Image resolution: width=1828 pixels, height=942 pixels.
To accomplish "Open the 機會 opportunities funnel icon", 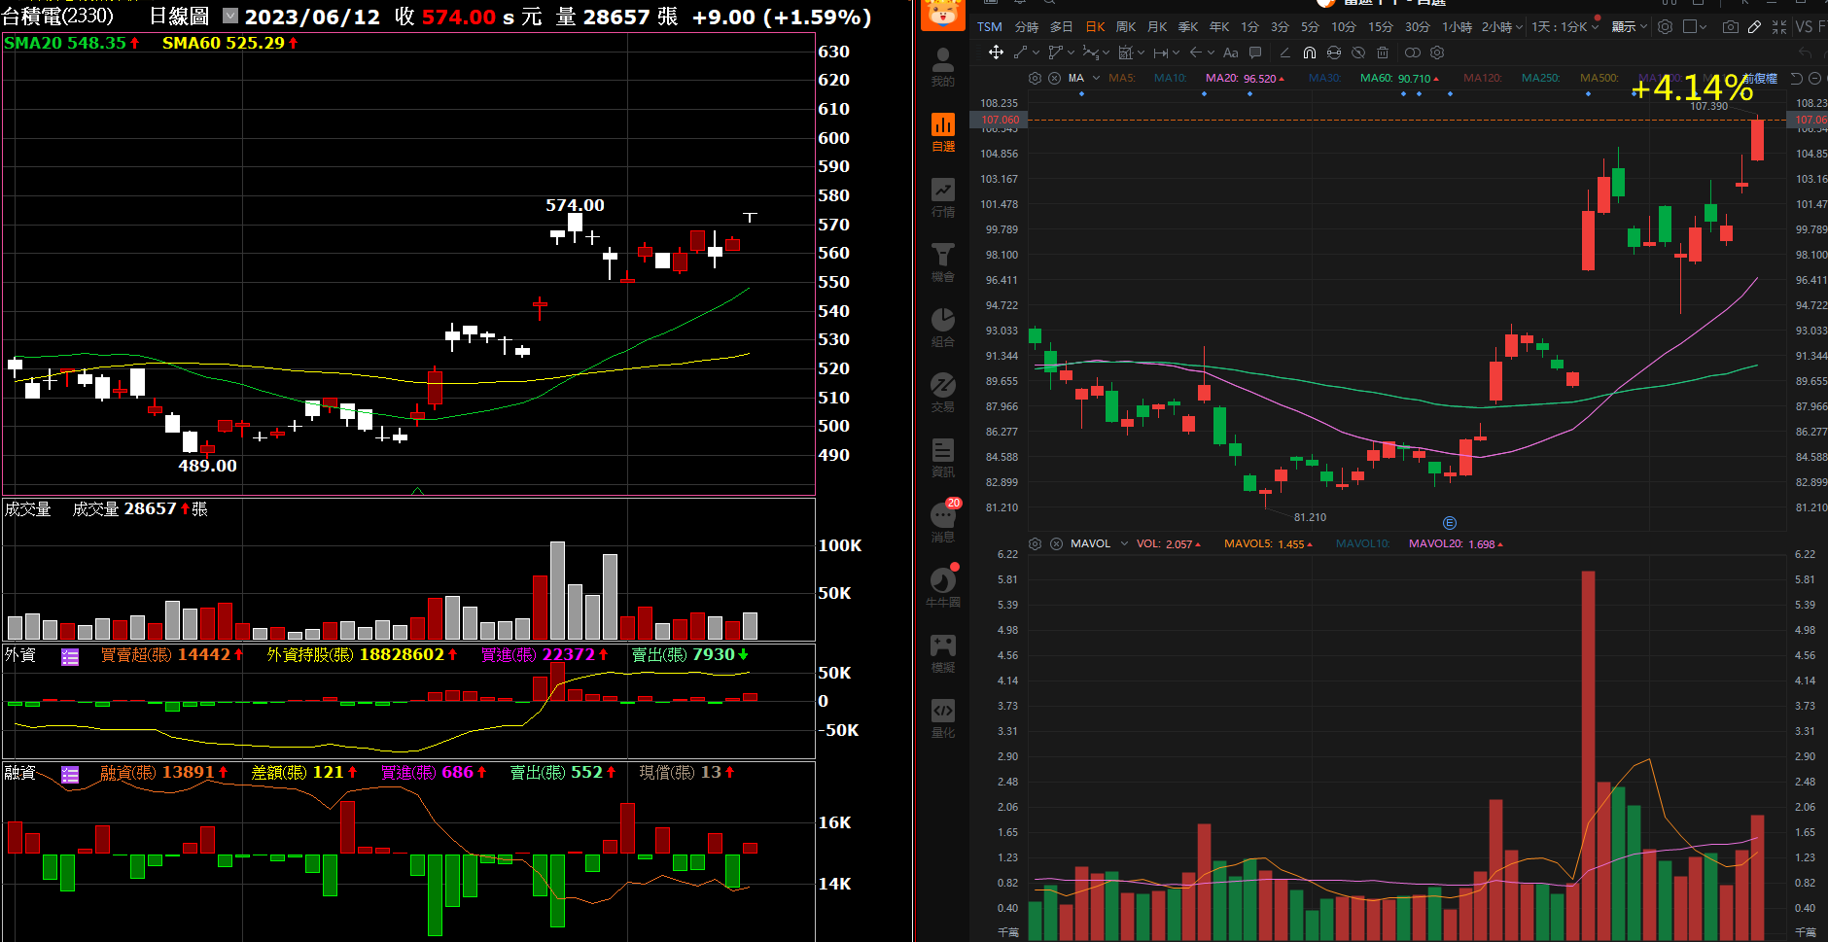I will pyautogui.click(x=942, y=262).
